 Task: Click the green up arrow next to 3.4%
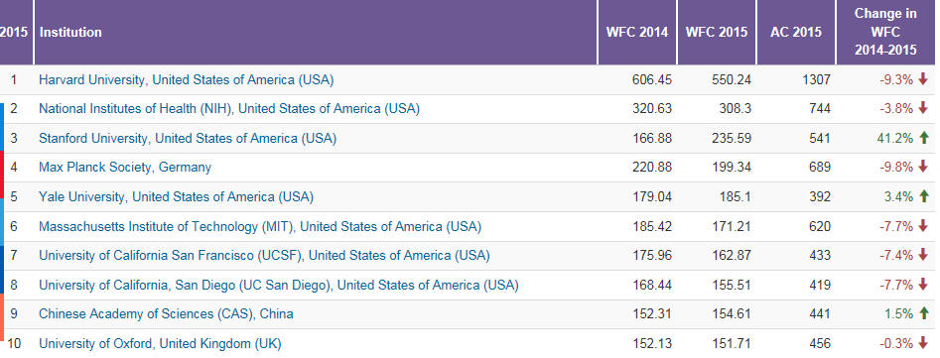[x=922, y=196]
